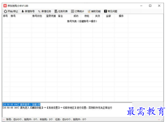
Task: Click the window title 京东抢购小牛V1.88
Action: pos(18,6)
